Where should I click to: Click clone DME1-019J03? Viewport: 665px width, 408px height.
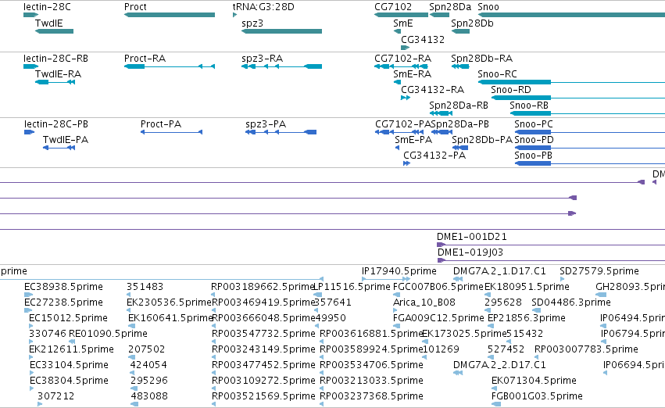(x=470, y=252)
